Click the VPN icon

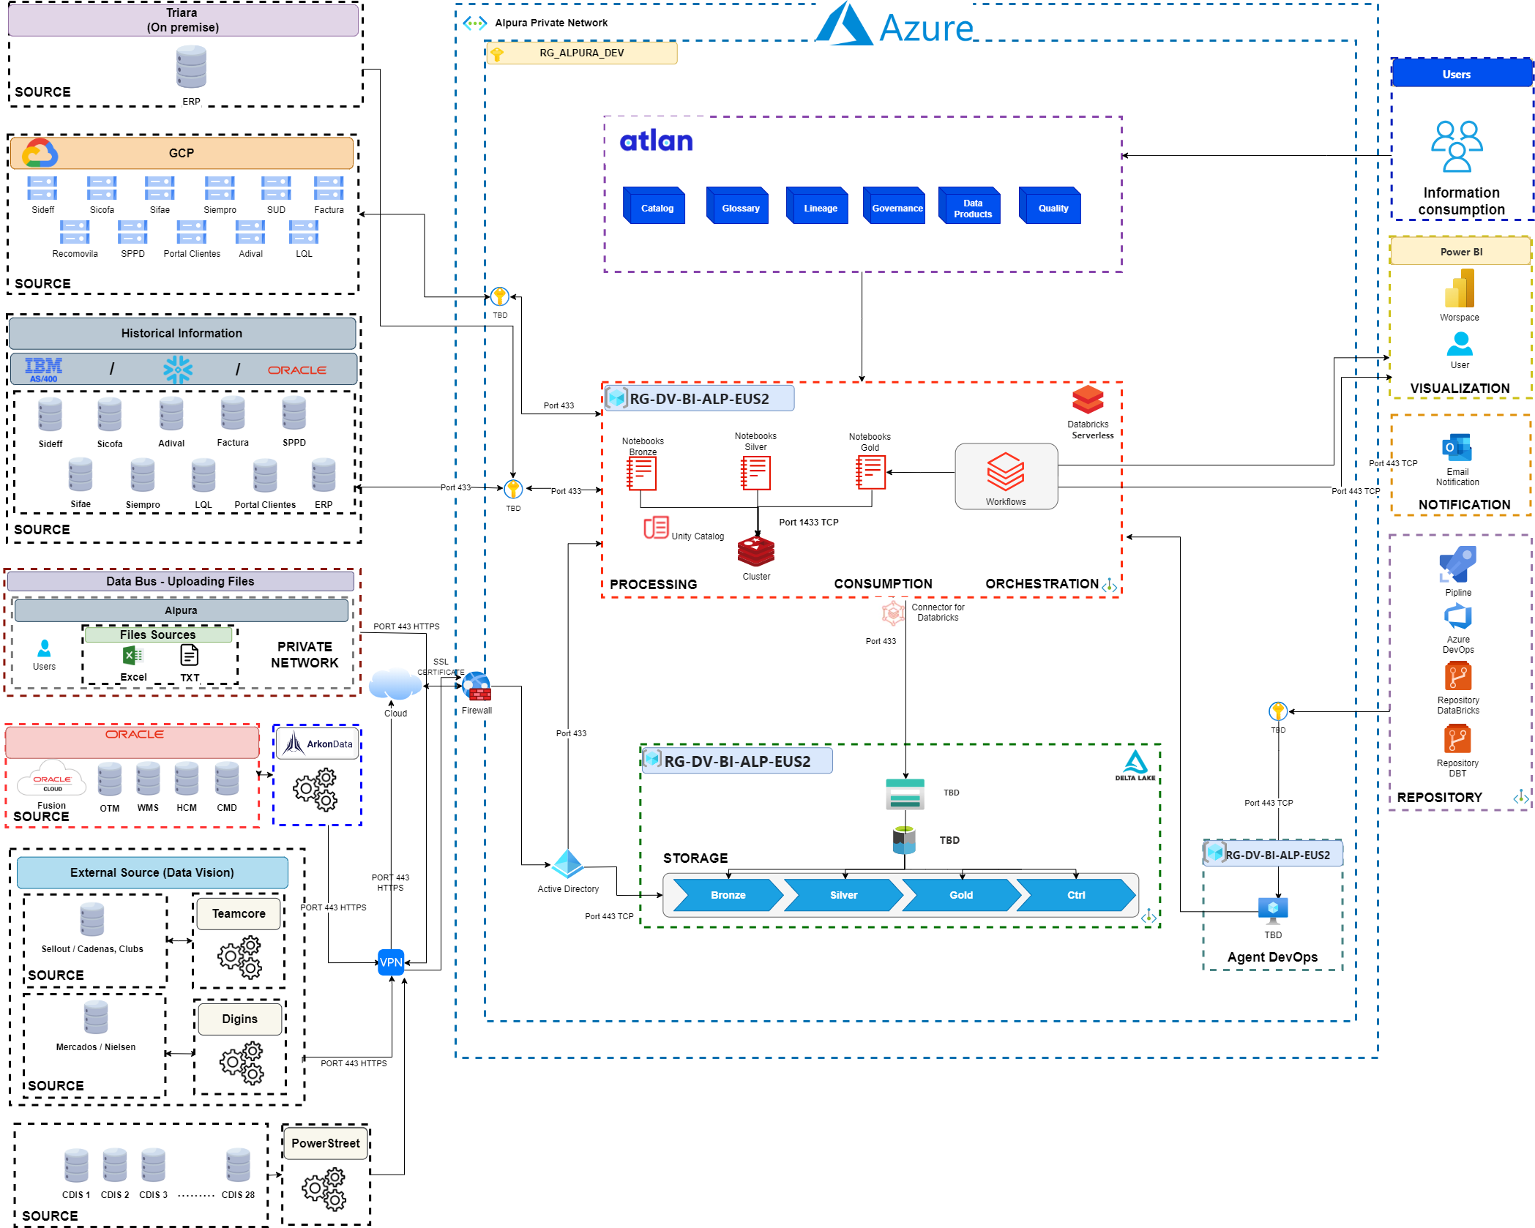391,962
